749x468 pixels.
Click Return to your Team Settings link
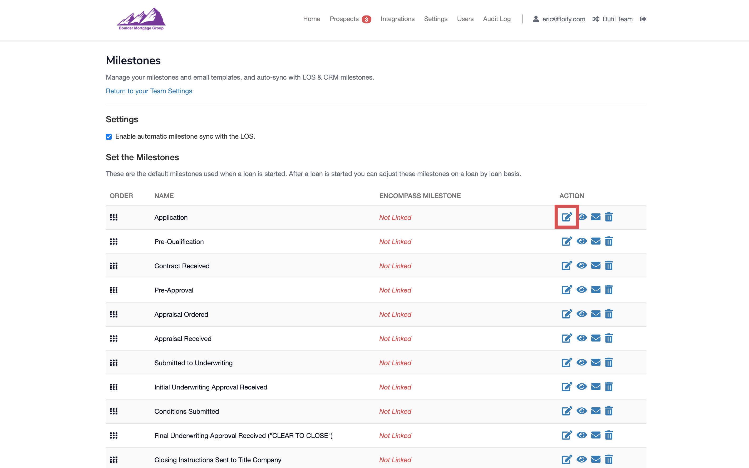[x=149, y=91]
